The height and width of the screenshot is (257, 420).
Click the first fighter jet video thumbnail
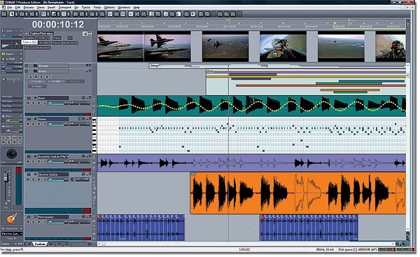coord(120,46)
